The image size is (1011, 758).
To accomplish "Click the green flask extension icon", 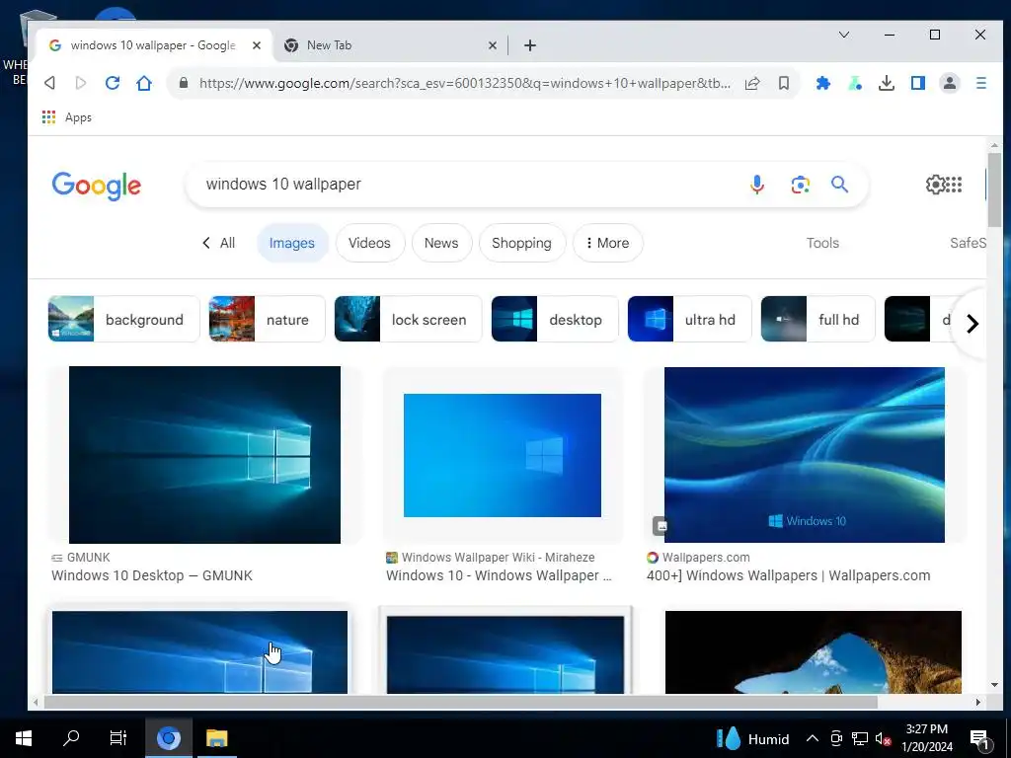I will [855, 83].
